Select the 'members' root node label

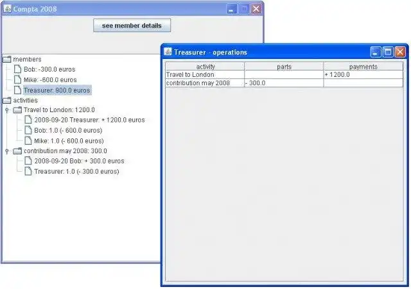click(x=27, y=60)
